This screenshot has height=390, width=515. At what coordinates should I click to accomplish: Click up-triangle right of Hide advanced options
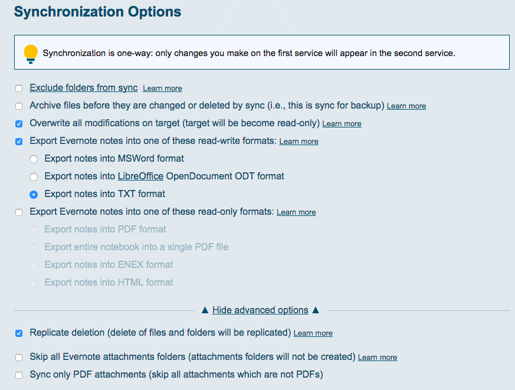[316, 310]
